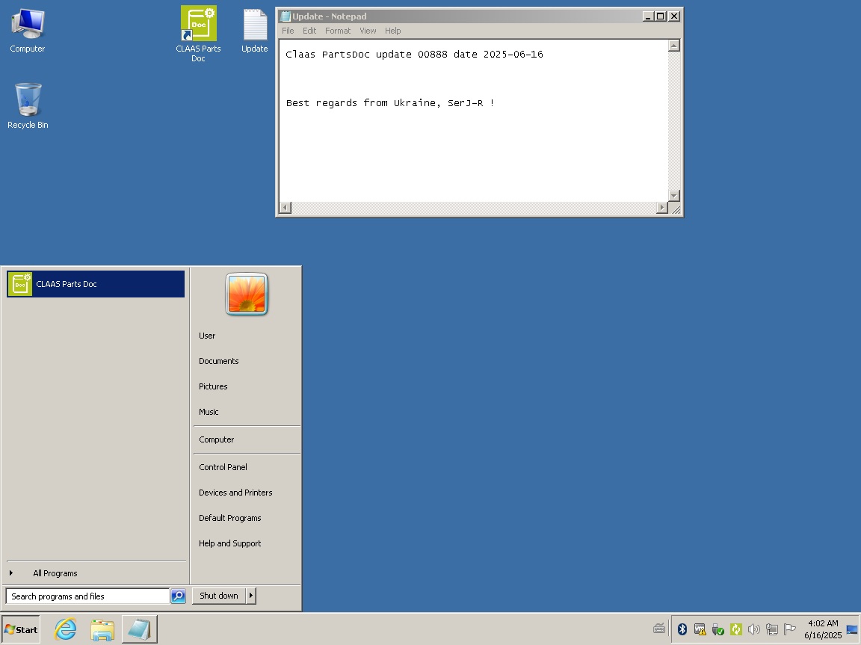861x645 pixels.
Task: Click Notepad horizontal scrollbar right arrow
Action: tap(661, 208)
